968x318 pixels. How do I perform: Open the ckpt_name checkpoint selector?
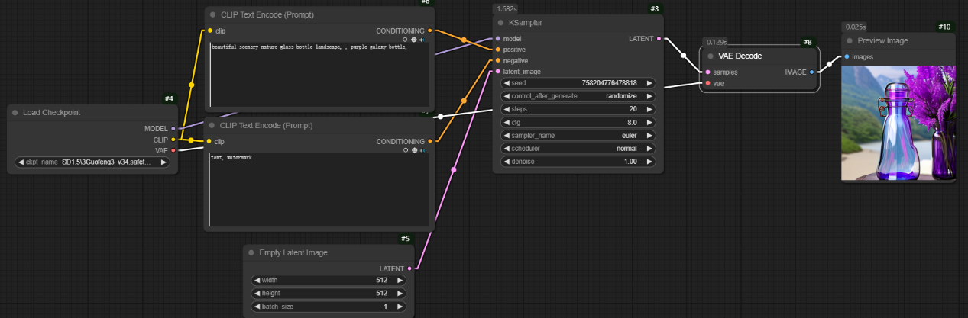pyautogui.click(x=92, y=162)
